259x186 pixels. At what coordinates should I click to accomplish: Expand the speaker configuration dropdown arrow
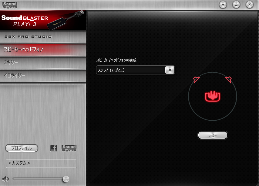click(x=170, y=70)
